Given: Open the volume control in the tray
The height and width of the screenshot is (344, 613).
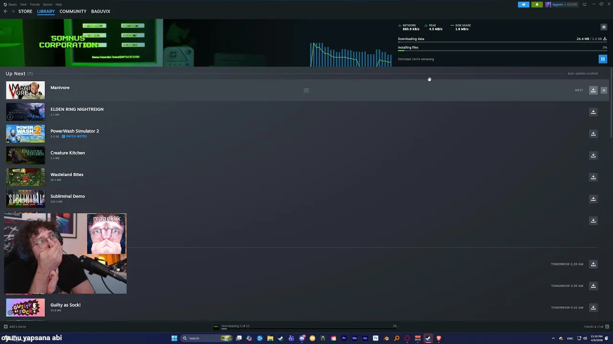Looking at the screenshot, I should click(585, 338).
